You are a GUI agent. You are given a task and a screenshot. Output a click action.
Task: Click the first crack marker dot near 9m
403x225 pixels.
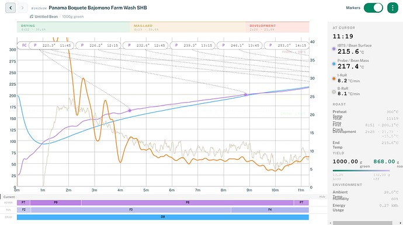click(x=246, y=94)
